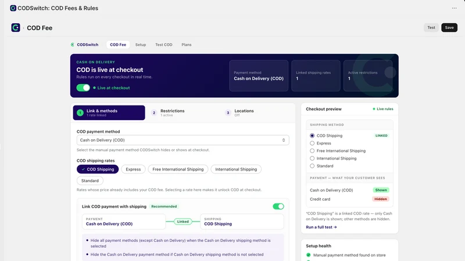Click the Credit card row in preview
The height and width of the screenshot is (261, 465).
[x=349, y=199]
